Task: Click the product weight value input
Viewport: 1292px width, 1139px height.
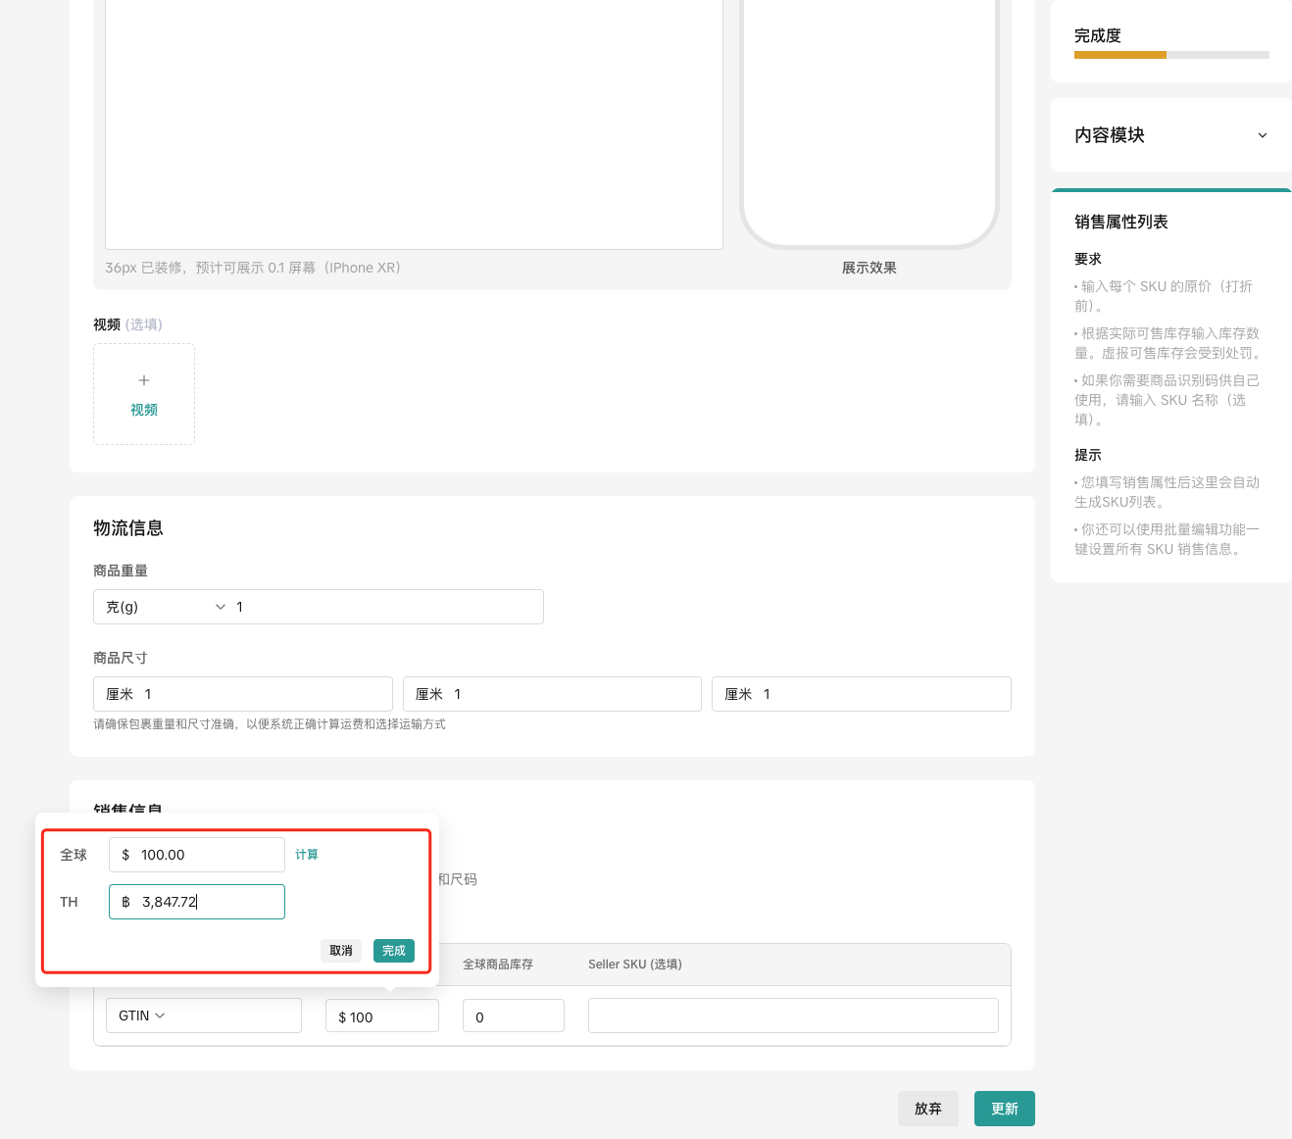Action: click(387, 607)
